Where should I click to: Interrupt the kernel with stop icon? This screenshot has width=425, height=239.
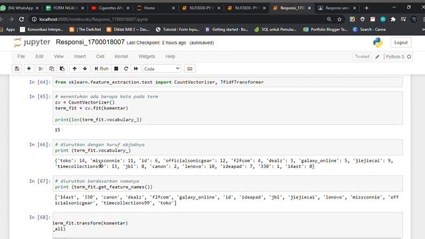coord(116,69)
